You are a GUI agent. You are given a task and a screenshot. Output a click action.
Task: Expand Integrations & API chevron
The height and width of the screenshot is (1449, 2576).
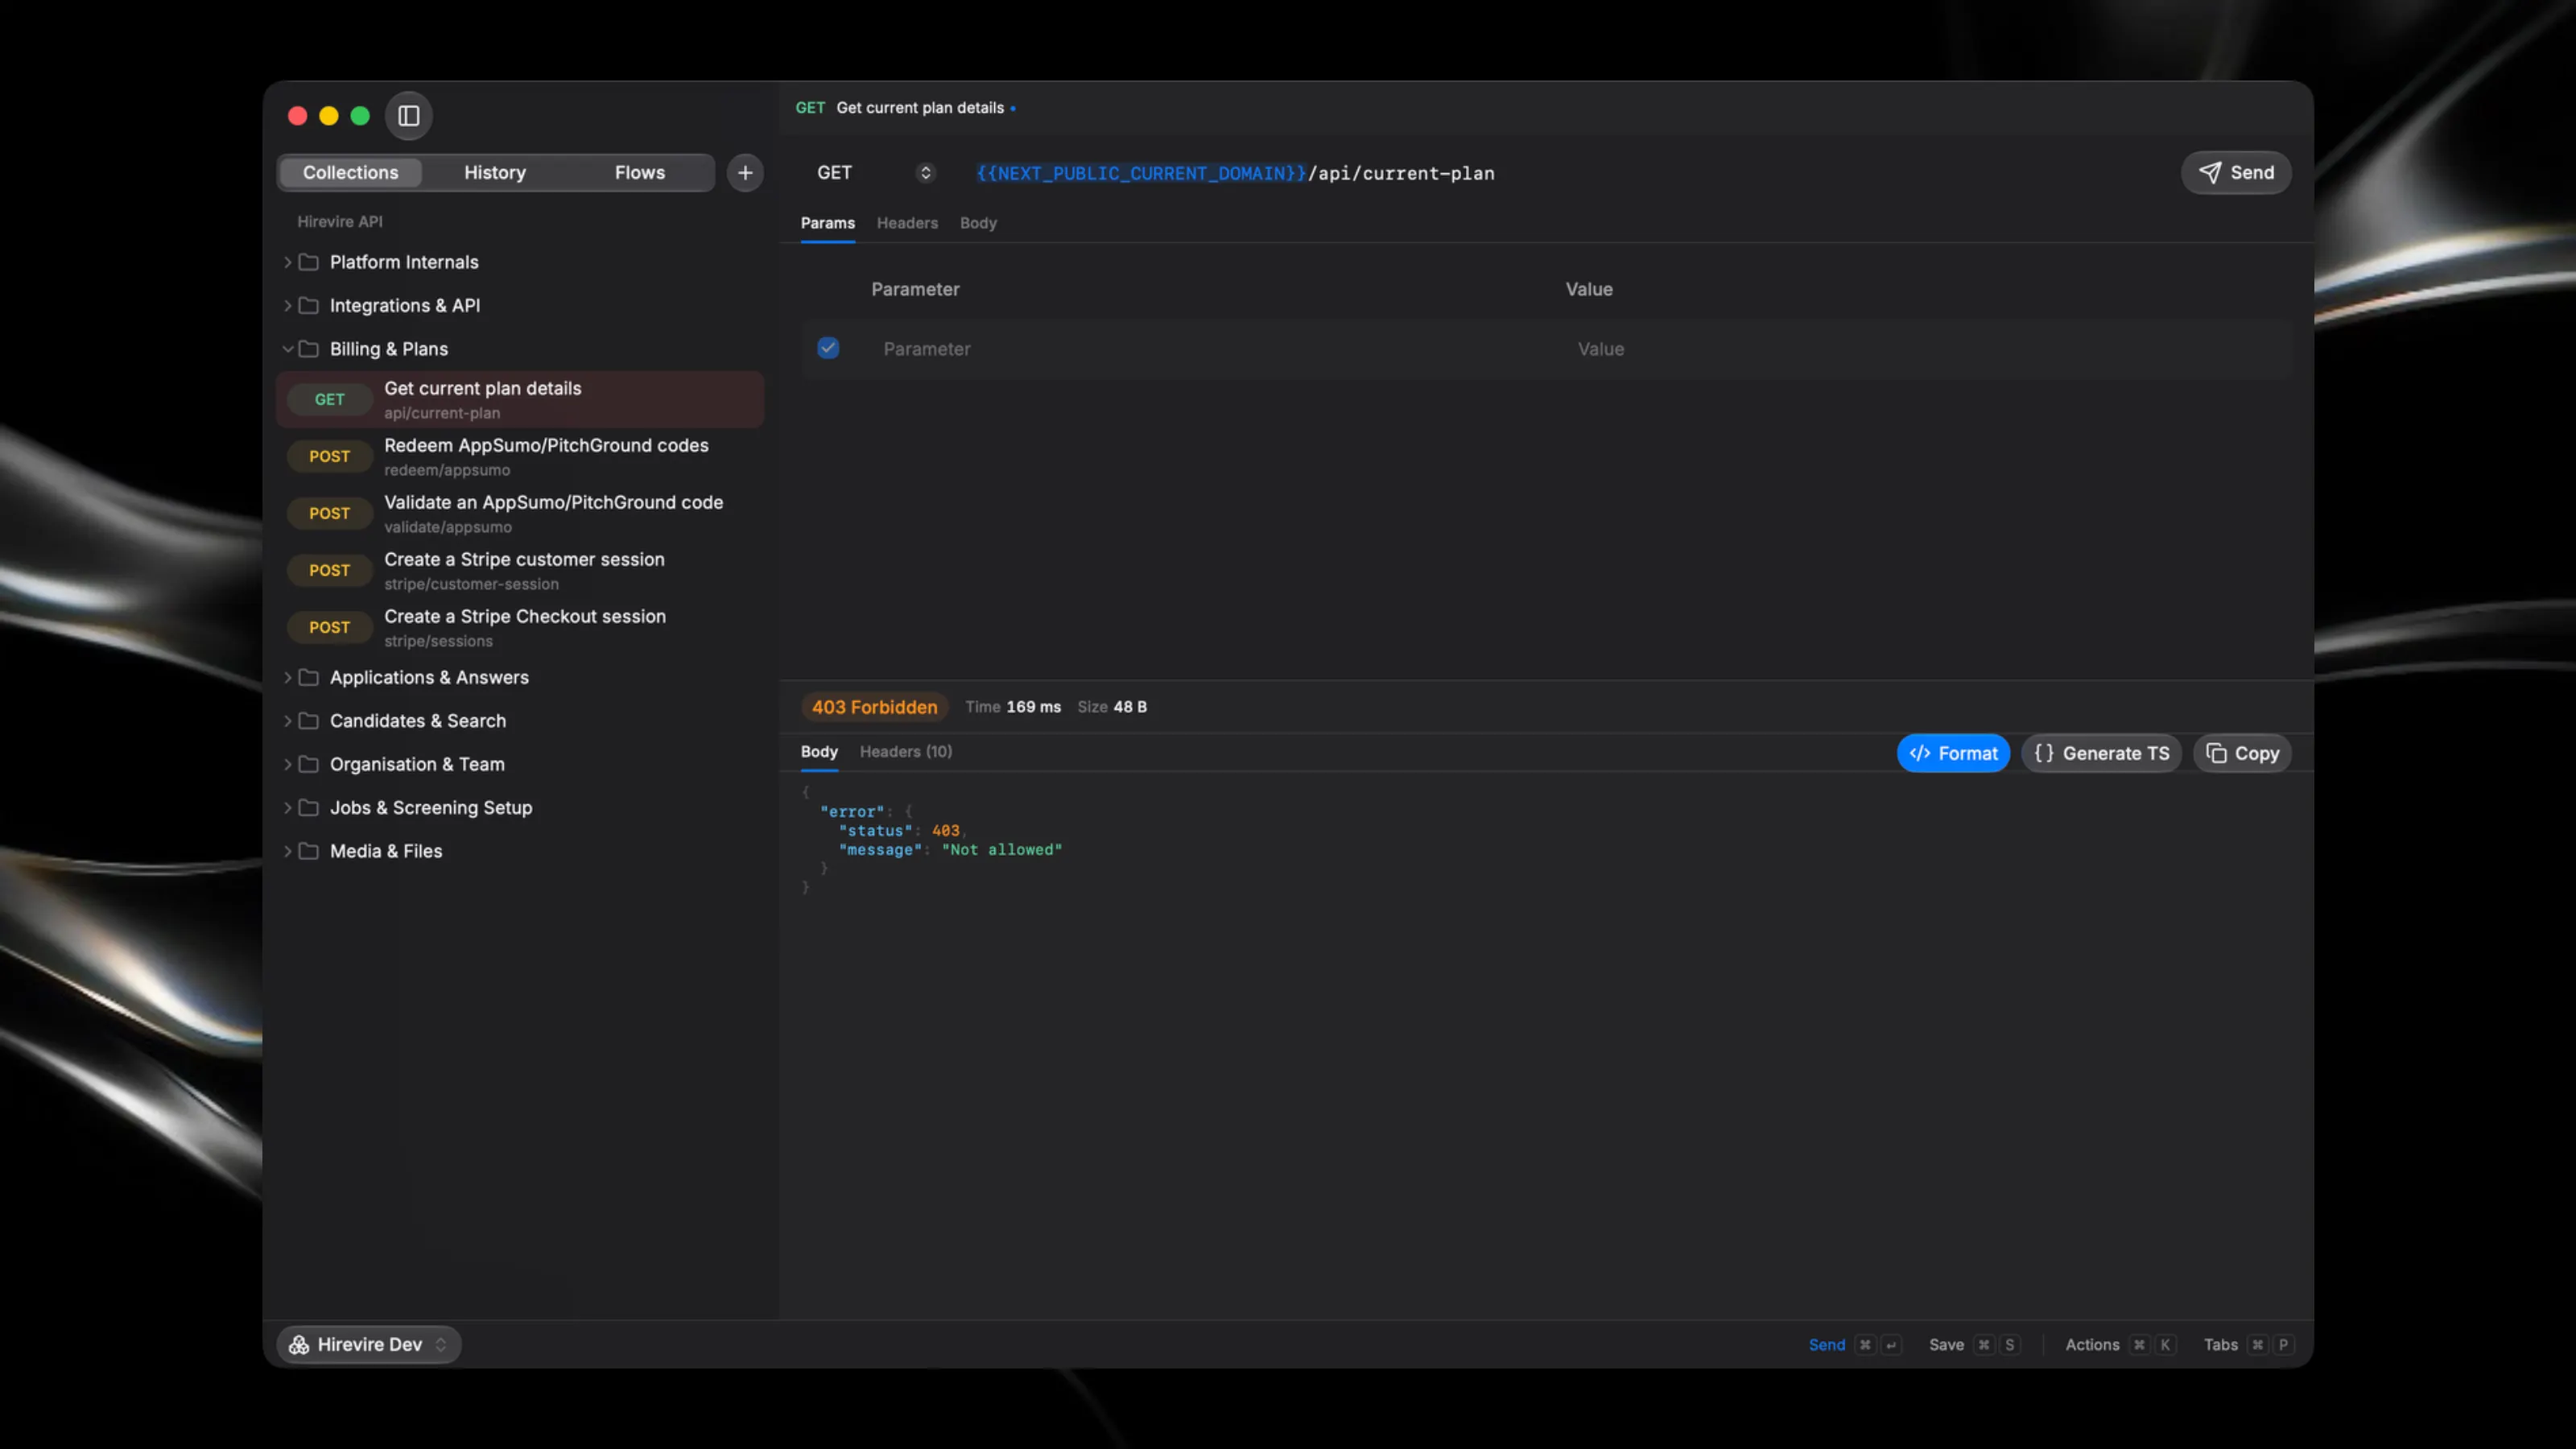click(x=287, y=305)
